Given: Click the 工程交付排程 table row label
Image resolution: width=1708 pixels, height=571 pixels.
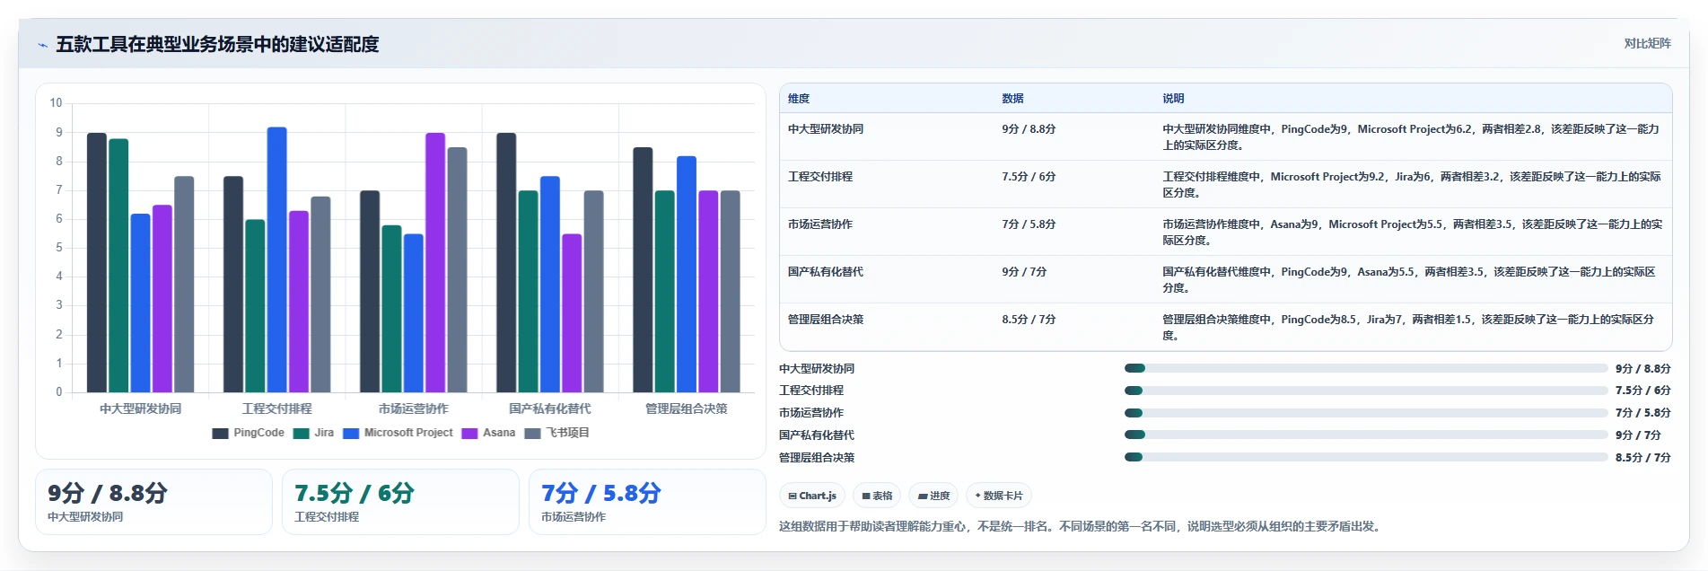Looking at the screenshot, I should 820,177.
